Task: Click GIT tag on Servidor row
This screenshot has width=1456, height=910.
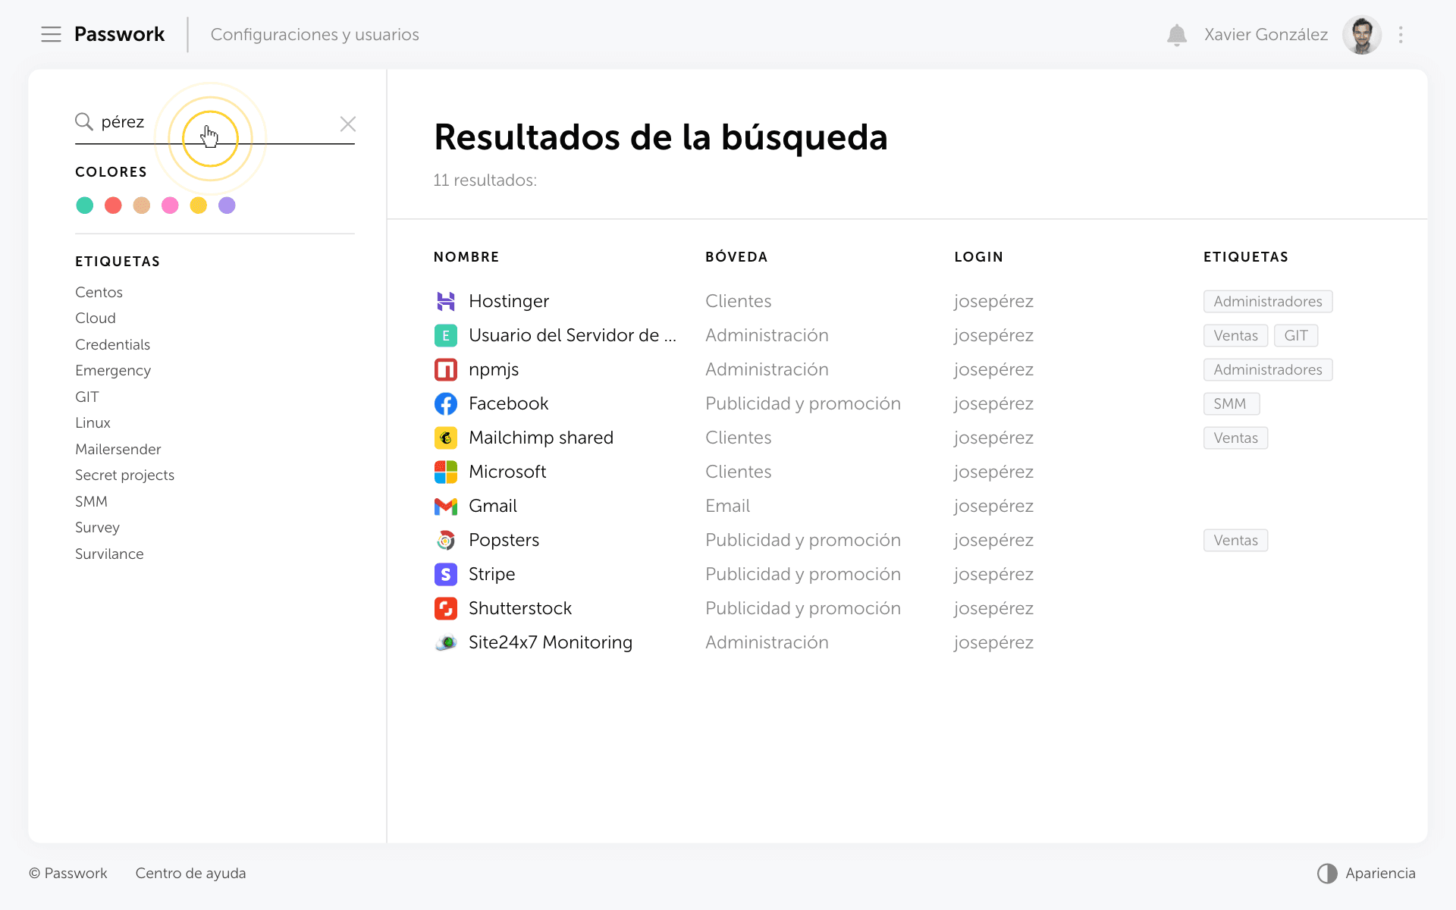Action: click(1296, 335)
